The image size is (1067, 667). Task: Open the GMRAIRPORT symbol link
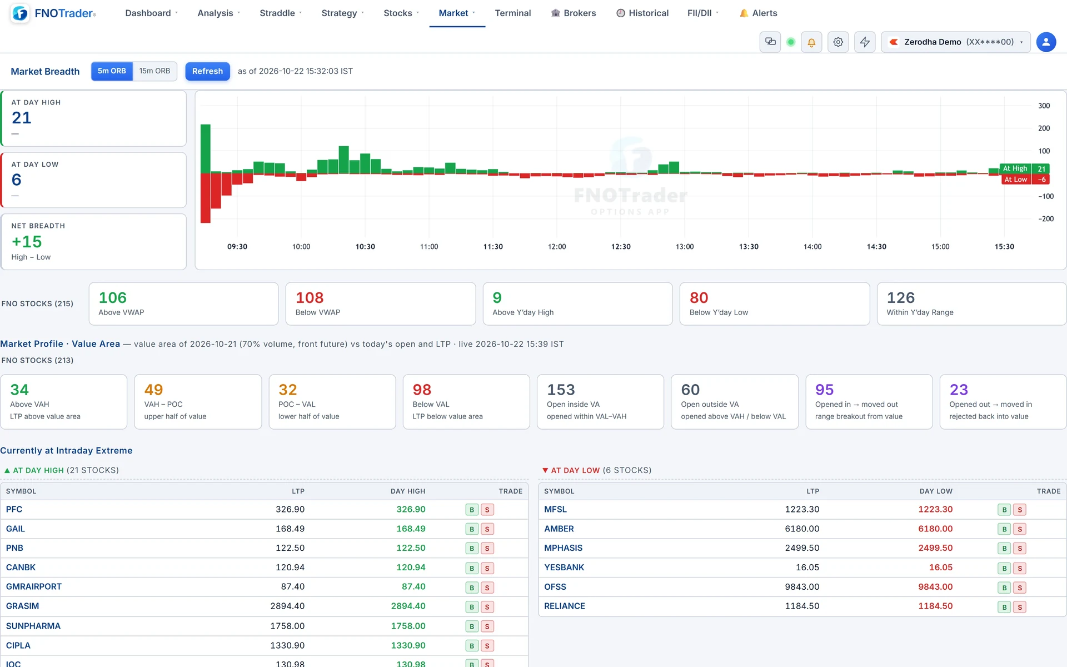tap(34, 587)
